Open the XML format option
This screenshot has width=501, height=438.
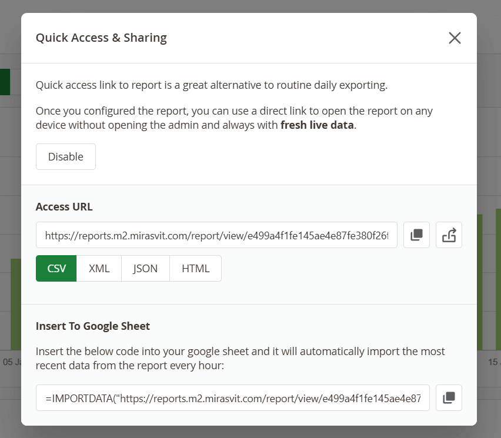(99, 268)
